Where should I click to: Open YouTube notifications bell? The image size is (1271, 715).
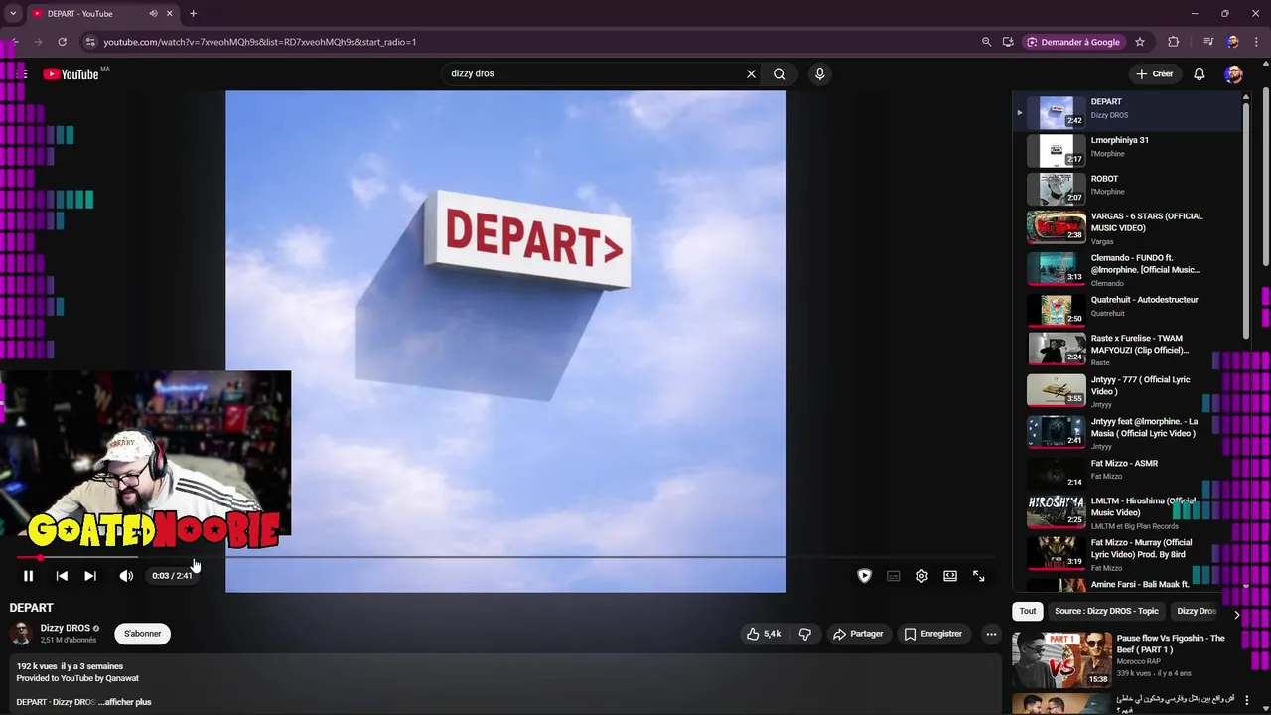click(1200, 73)
